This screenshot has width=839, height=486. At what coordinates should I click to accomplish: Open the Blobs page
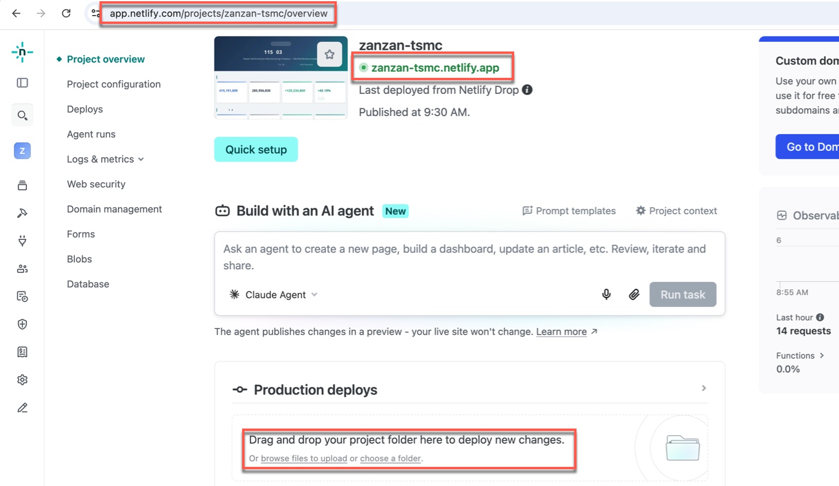coord(80,259)
